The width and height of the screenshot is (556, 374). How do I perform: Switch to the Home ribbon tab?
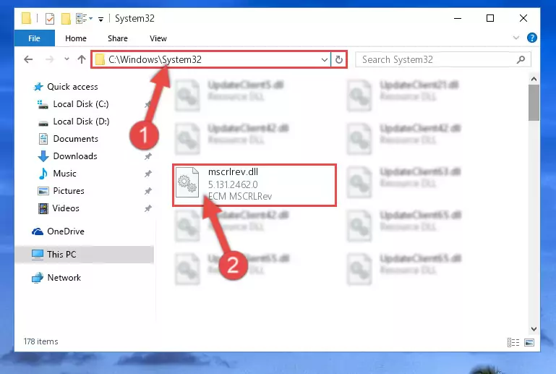[75, 38]
